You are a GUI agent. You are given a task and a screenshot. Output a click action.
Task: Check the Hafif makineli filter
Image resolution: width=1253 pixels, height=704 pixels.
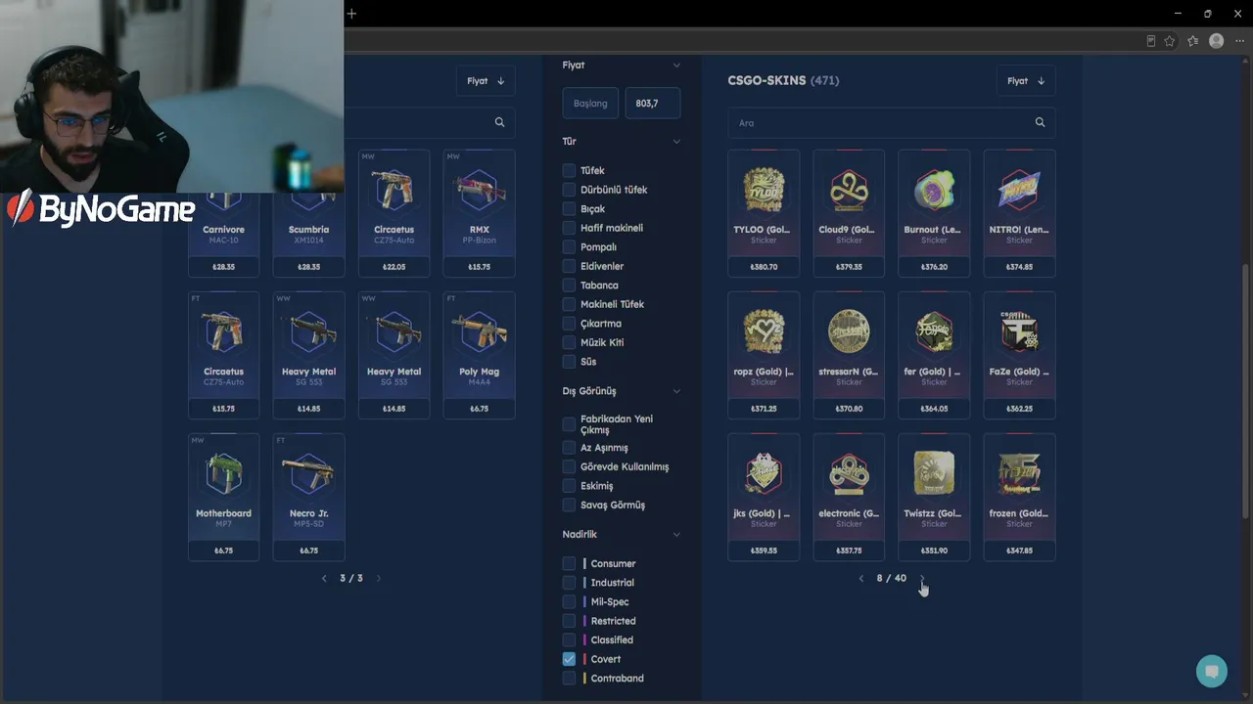click(x=569, y=228)
